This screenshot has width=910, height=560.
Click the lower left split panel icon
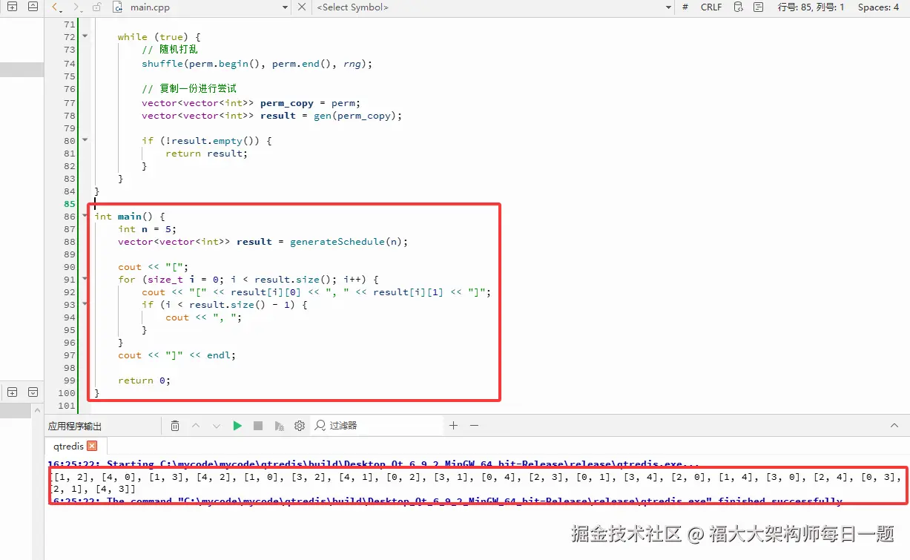(12, 392)
